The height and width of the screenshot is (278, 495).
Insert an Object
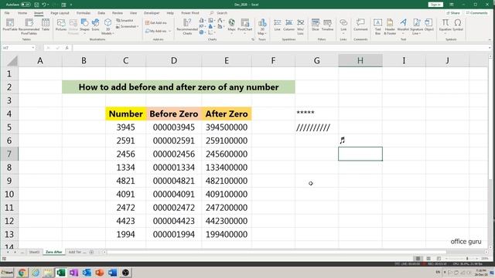tap(428, 25)
